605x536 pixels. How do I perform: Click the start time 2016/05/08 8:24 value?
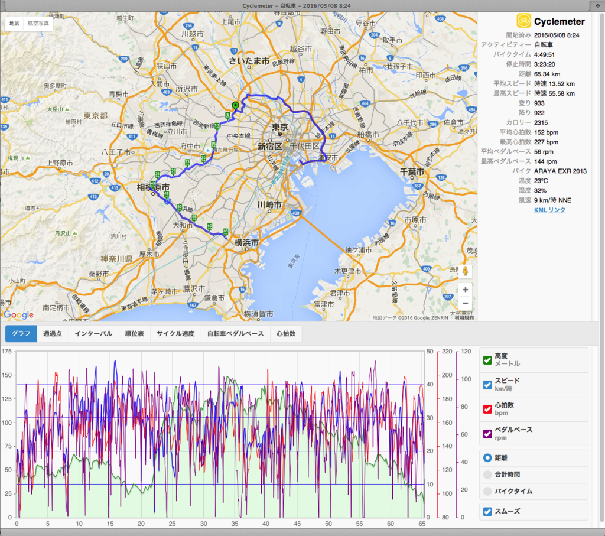click(x=557, y=35)
